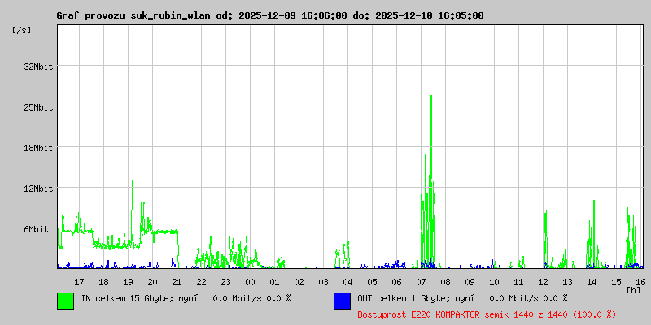The width and height of the screenshot is (651, 325).
Task: Click the blue OUT legend color box
Action: point(342,301)
